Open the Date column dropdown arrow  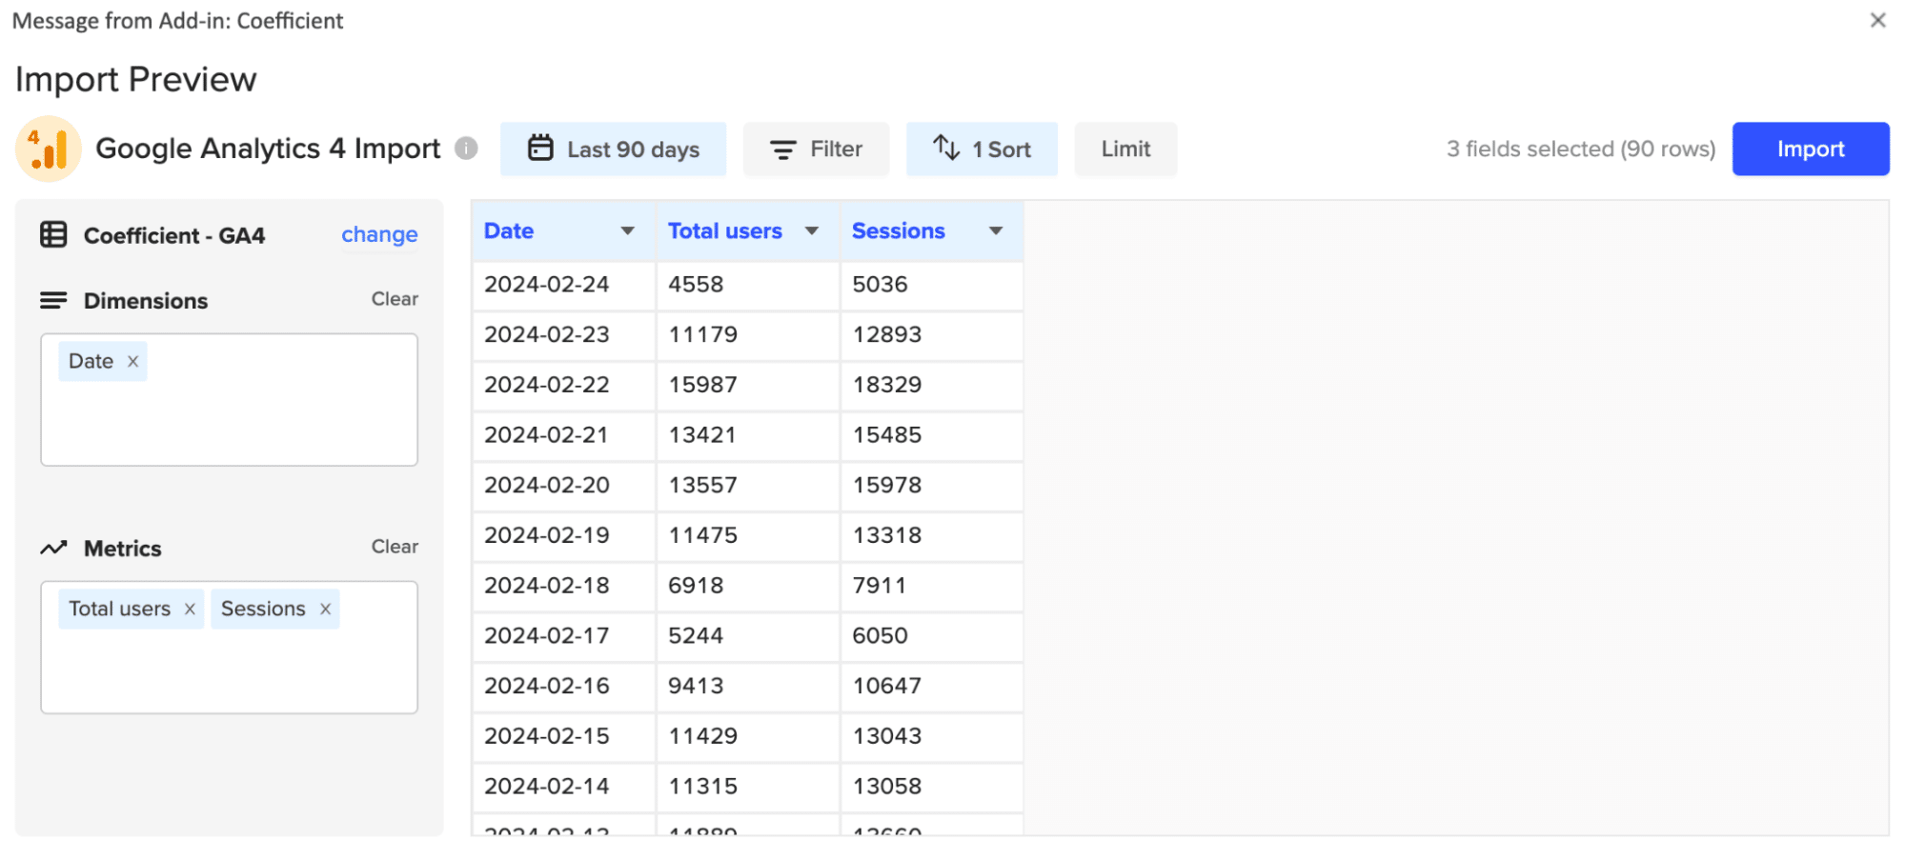(x=628, y=231)
